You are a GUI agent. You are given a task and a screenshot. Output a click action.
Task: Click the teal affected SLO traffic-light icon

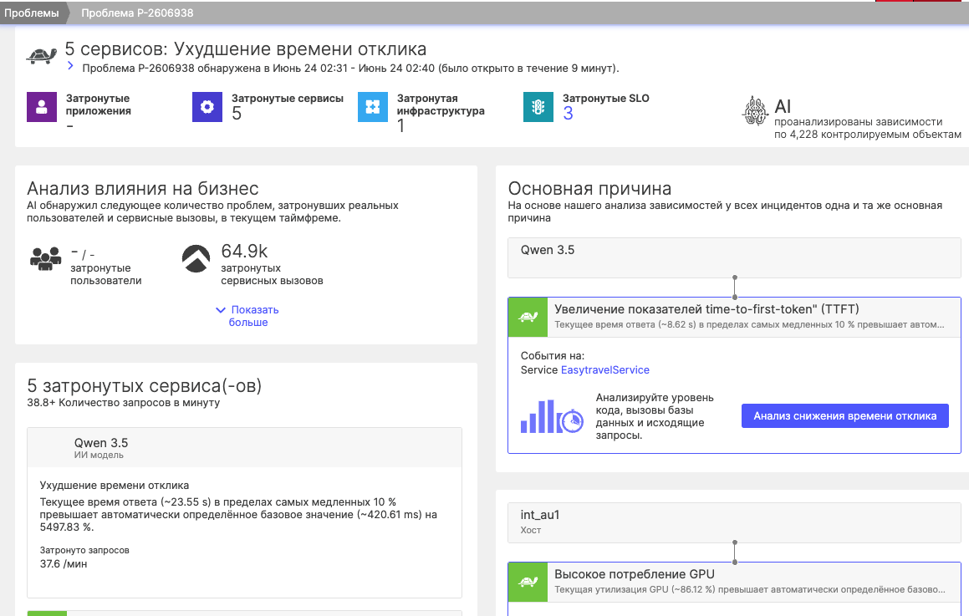538,107
